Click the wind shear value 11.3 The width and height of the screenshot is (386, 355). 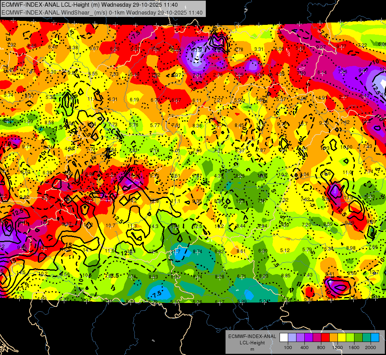coord(132,226)
